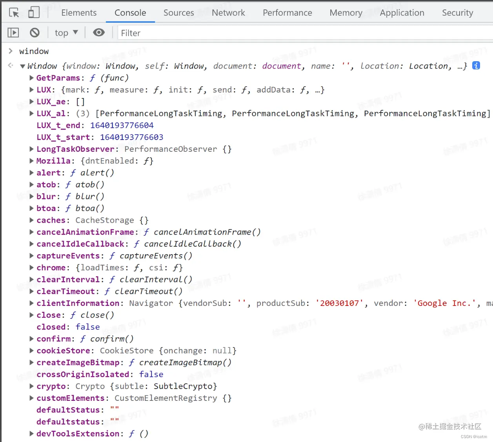Screen dimensions: 493x442
Task: Expand the clientInformation Navigator arrow
Action: pyautogui.click(x=31, y=303)
